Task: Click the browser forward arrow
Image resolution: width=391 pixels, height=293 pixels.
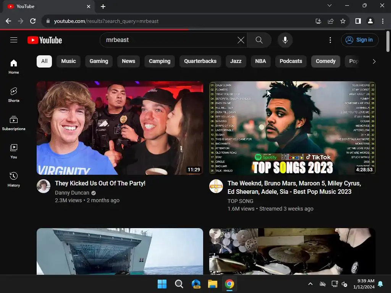Action: click(x=21, y=21)
